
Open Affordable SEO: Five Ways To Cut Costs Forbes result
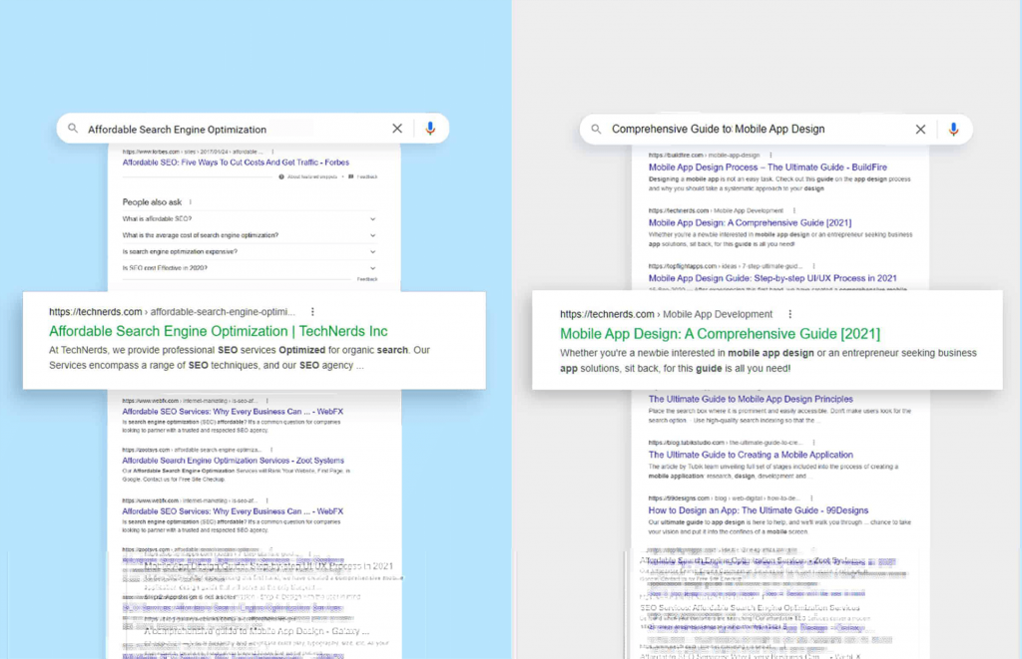(236, 163)
